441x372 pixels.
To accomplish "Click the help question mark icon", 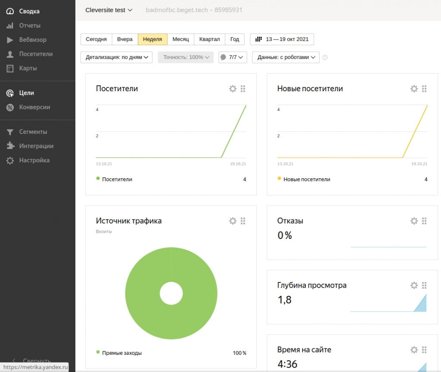I will pos(325,57).
